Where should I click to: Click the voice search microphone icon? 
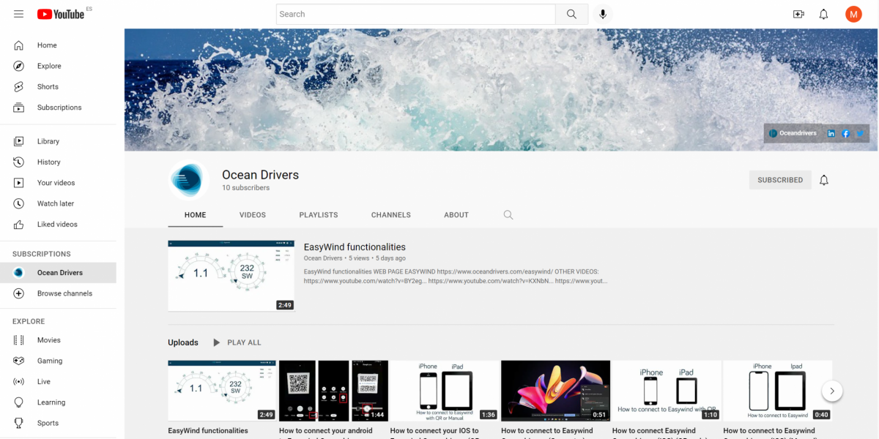(x=603, y=14)
